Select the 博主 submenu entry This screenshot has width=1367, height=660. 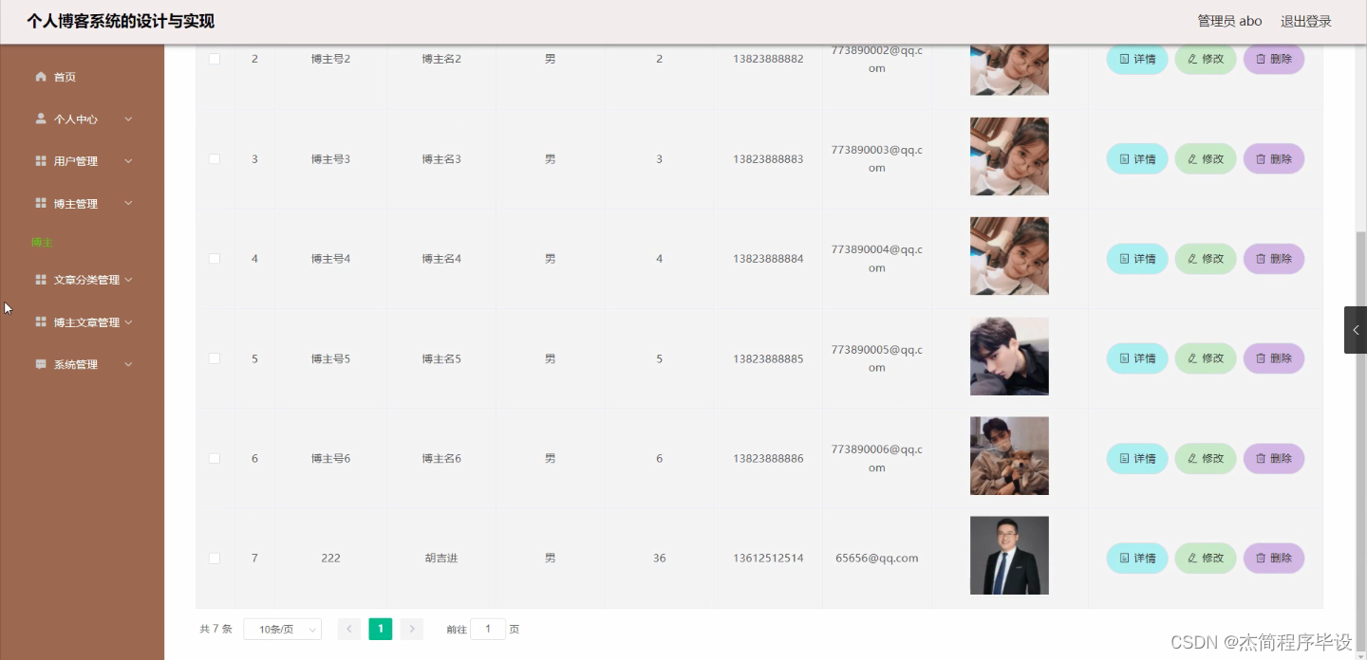click(42, 242)
